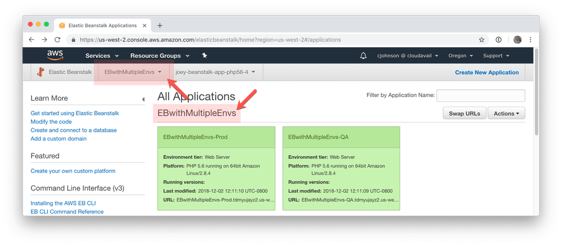Image resolution: width=562 pixels, height=246 pixels.
Task: Open joey-beanstalk-app-php56-4 dropdown
Action: pos(215,72)
